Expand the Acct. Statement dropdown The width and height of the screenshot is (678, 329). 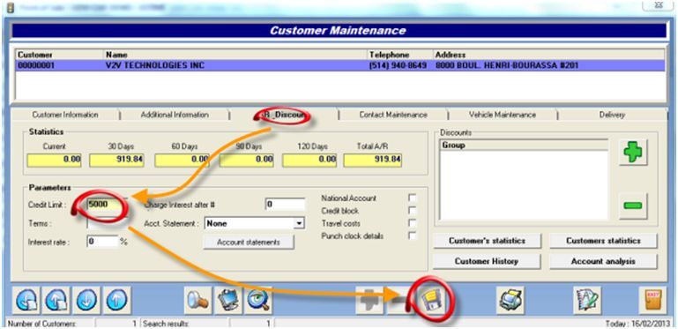pyautogui.click(x=299, y=223)
